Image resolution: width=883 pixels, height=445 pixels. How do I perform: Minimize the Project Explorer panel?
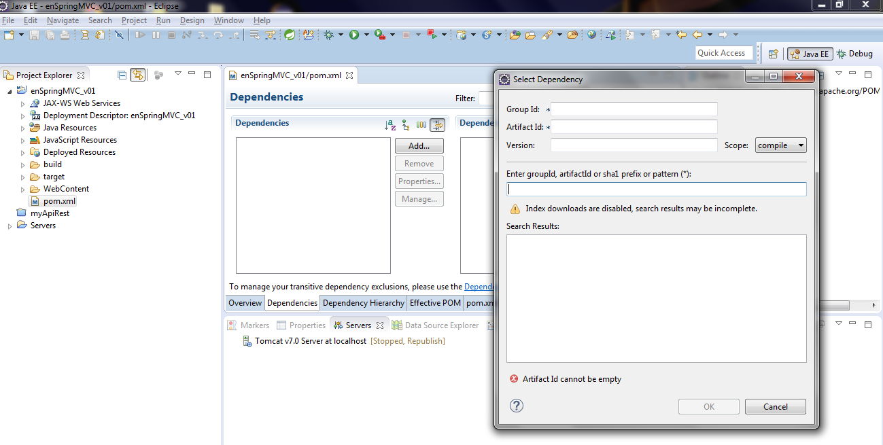click(192, 73)
